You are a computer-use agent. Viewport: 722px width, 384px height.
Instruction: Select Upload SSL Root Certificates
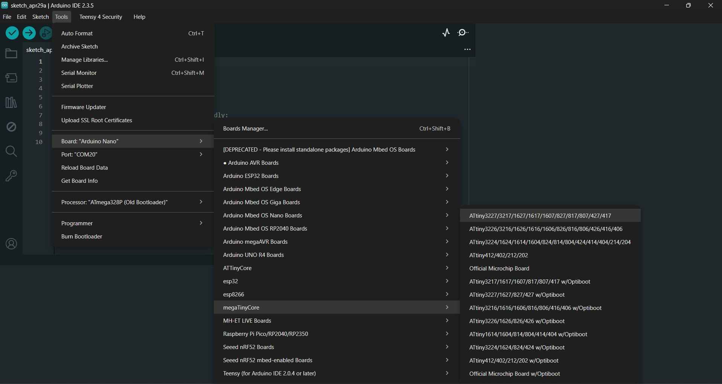click(133, 120)
